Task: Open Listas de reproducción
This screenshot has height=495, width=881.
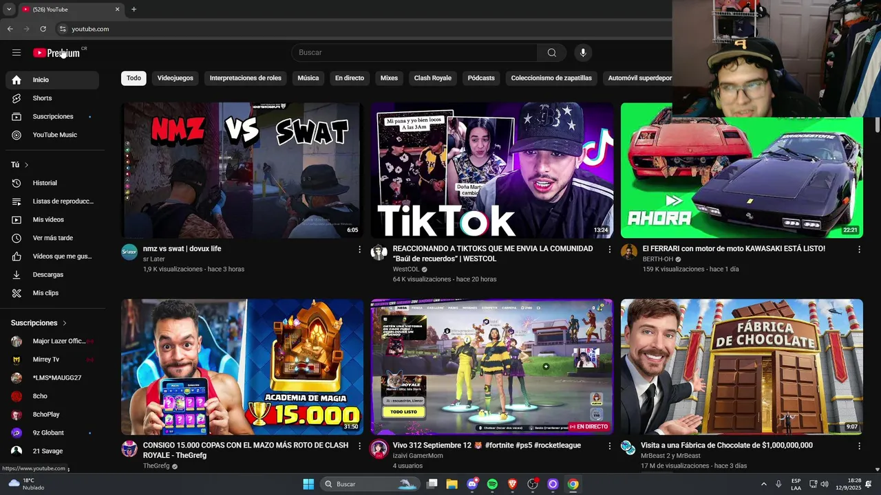Action: (52, 201)
